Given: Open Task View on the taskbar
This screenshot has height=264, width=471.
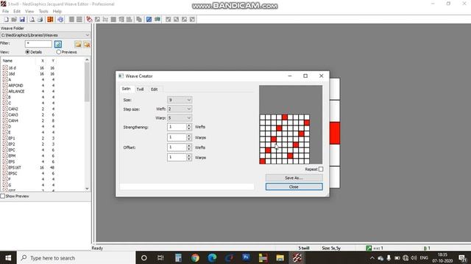Looking at the screenshot, I should click(x=160, y=257).
